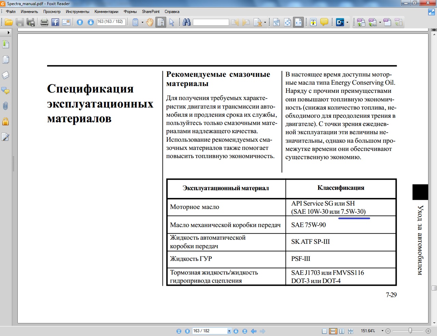Select Facing pages view mode
Screen dimensions: 437x336
coord(342,331)
